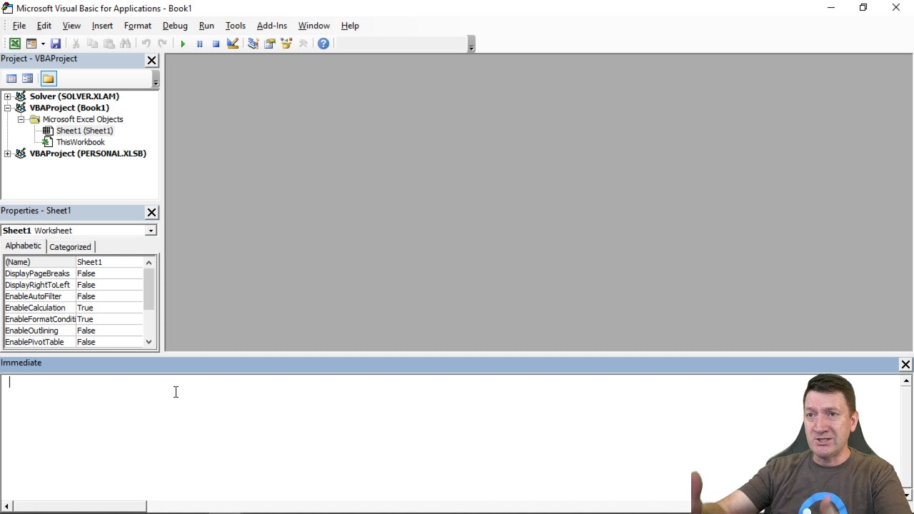This screenshot has width=914, height=514.
Task: Open the Debug menu
Action: [175, 26]
